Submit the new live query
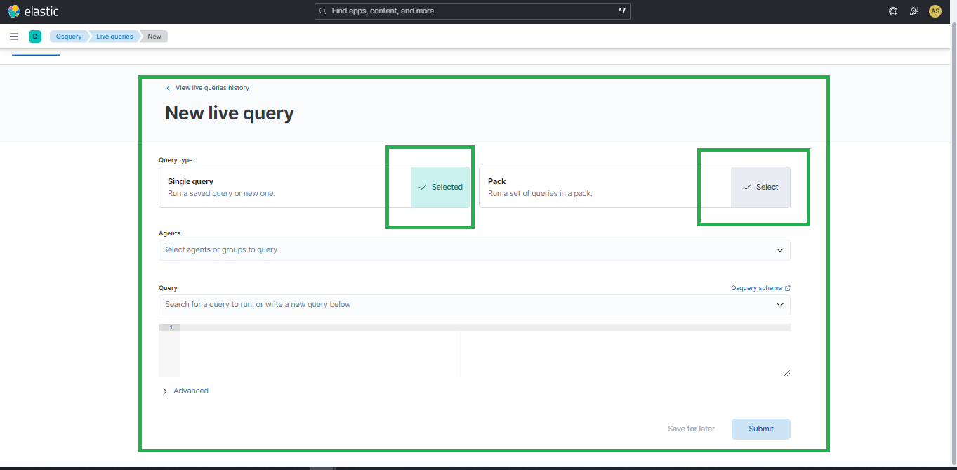The width and height of the screenshot is (957, 470). click(760, 429)
